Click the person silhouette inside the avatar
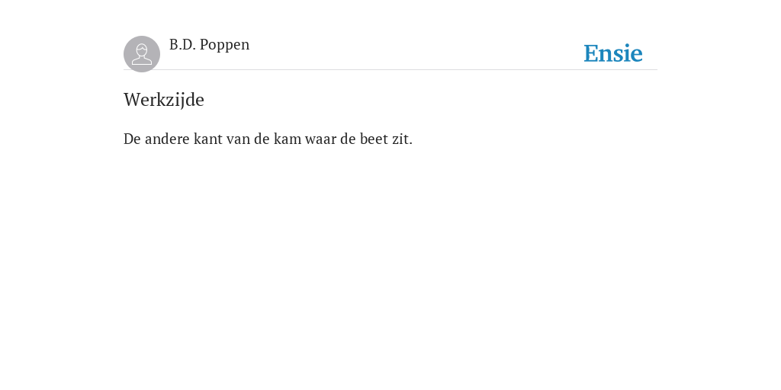 (x=142, y=54)
